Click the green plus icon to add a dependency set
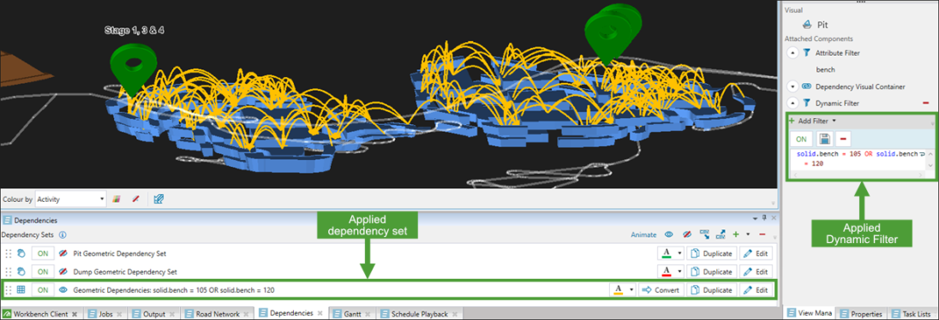This screenshot has width=939, height=320. tap(736, 235)
